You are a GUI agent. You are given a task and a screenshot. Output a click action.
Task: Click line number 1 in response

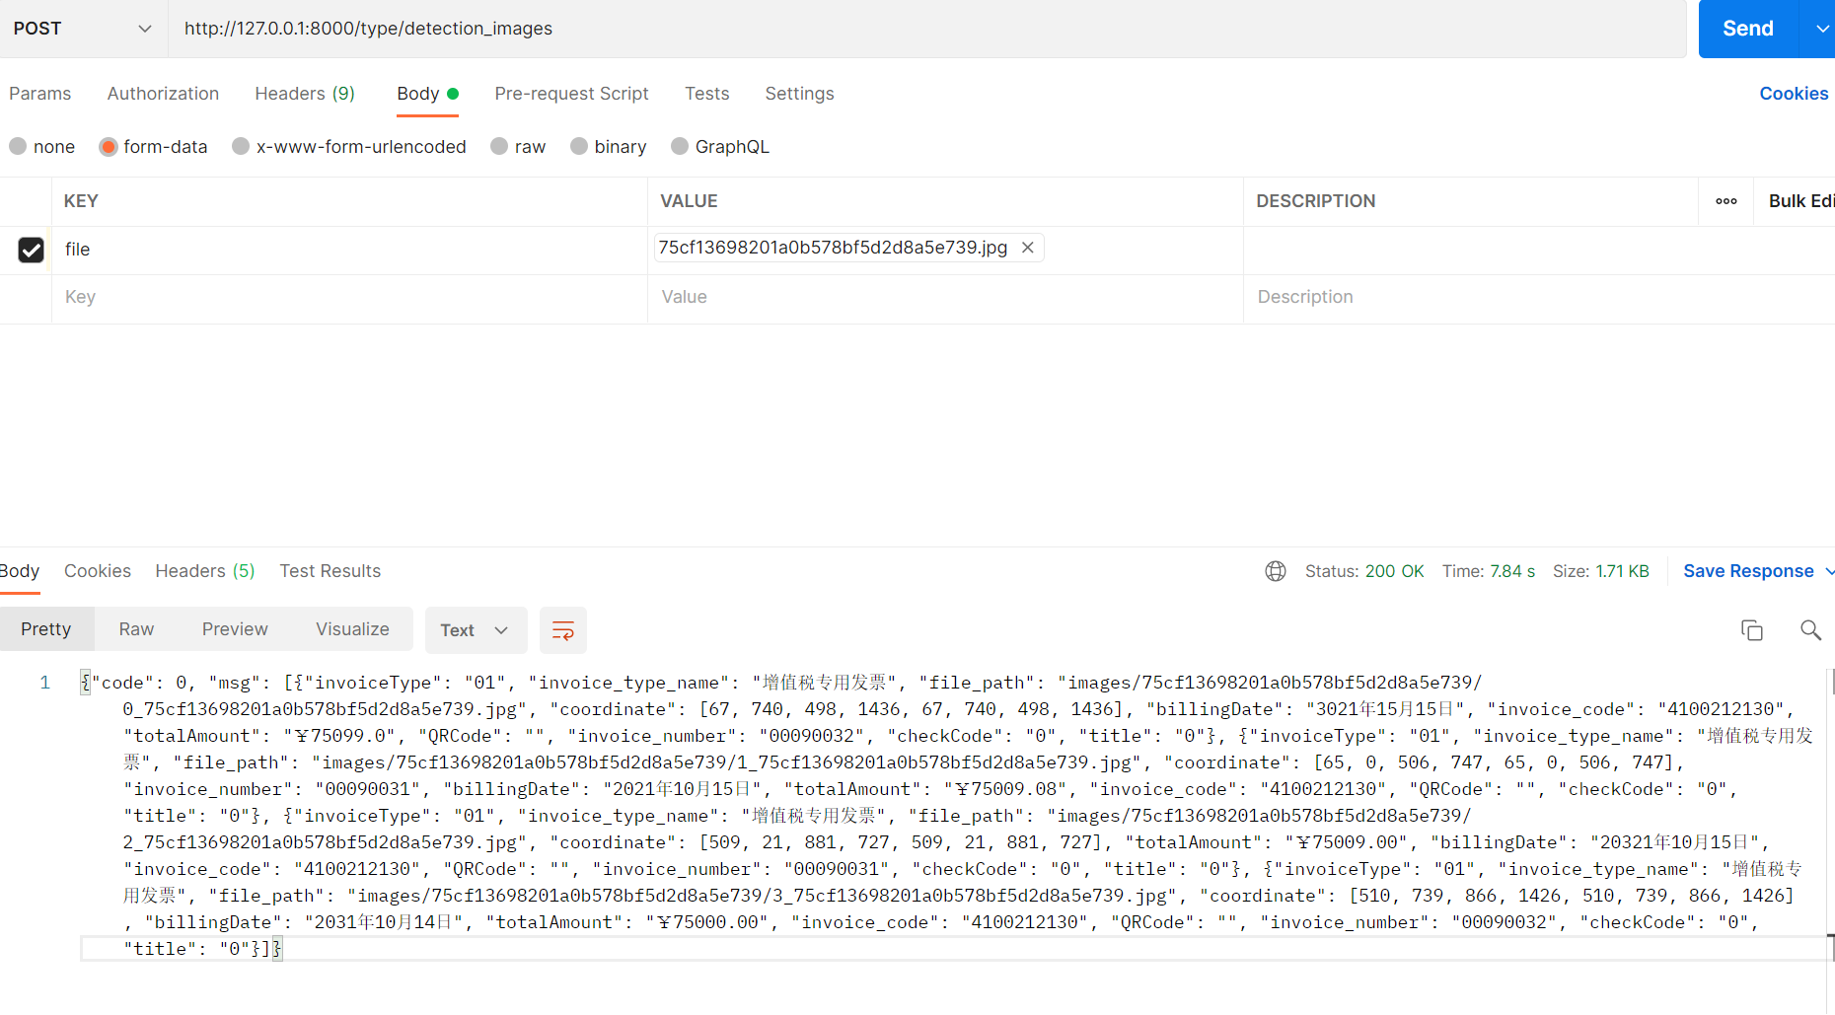click(44, 683)
